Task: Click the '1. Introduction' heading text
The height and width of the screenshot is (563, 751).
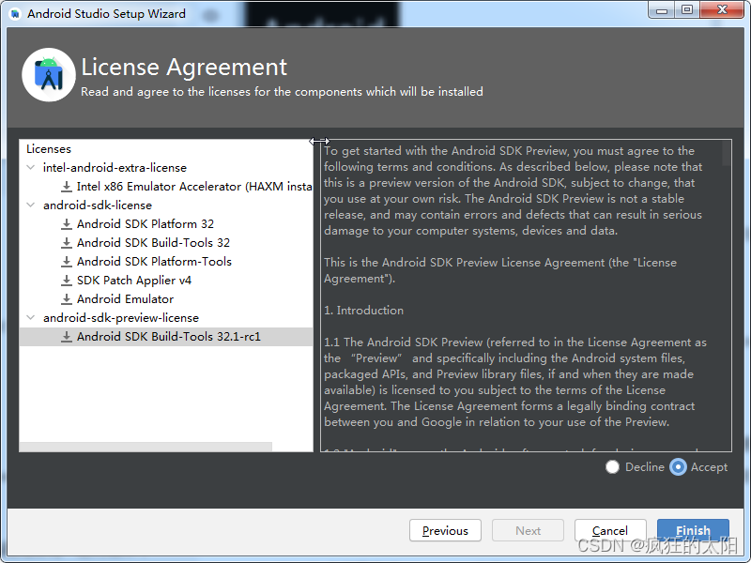Action: coord(363,311)
